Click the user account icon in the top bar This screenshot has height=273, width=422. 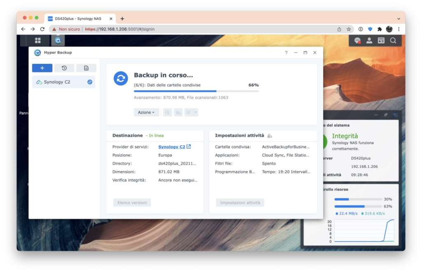click(x=368, y=40)
